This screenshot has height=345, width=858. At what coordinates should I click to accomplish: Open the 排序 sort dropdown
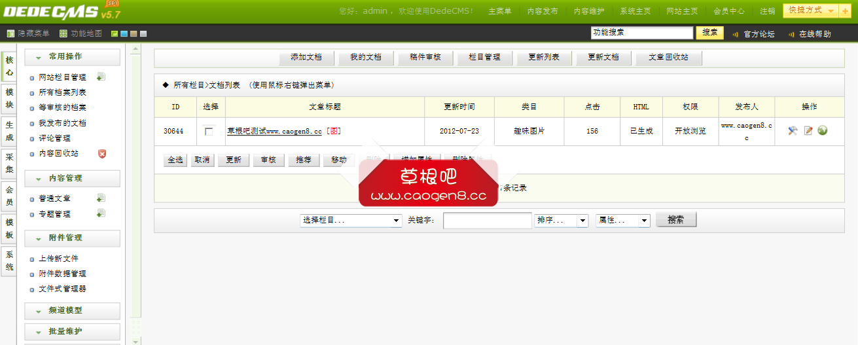coord(562,221)
